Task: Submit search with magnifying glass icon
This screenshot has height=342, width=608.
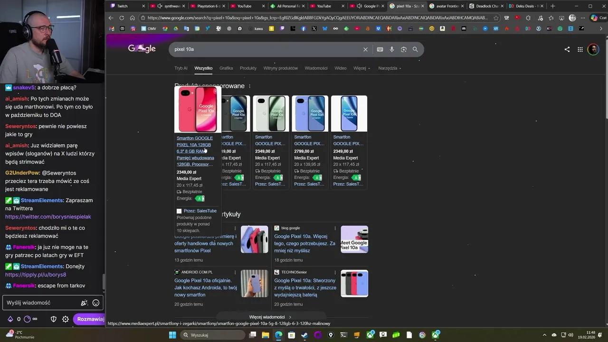Action: [x=415, y=49]
